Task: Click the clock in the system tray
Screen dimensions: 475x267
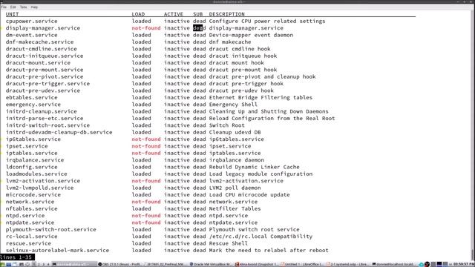Action: [x=463, y=264]
